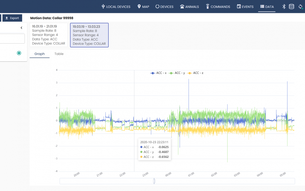Open the Devices menu item
The width and height of the screenshot is (305, 191).
pyautogui.click(x=164, y=7)
